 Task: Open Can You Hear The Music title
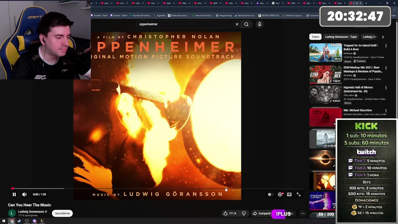click(x=30, y=205)
